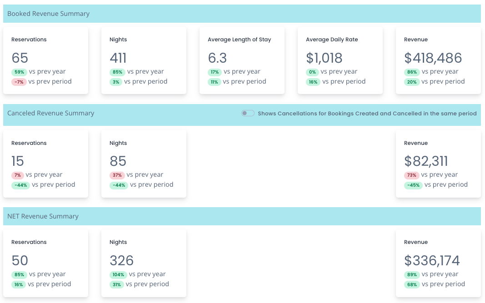485x303 pixels.
Task: Click the Booked Revenue Summary header
Action: click(49, 14)
